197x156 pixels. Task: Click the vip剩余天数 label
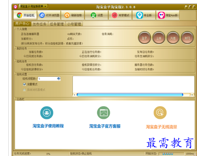tap(74, 34)
